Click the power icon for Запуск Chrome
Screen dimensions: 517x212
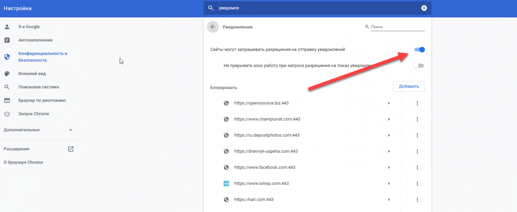pos(7,114)
